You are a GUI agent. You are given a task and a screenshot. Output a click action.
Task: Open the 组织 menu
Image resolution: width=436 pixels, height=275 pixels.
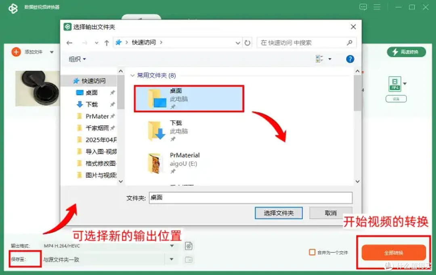coord(77,59)
